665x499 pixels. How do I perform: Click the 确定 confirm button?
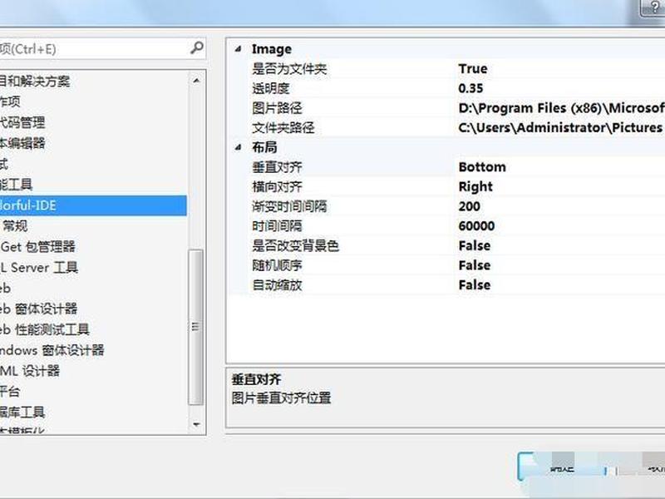click(x=562, y=468)
